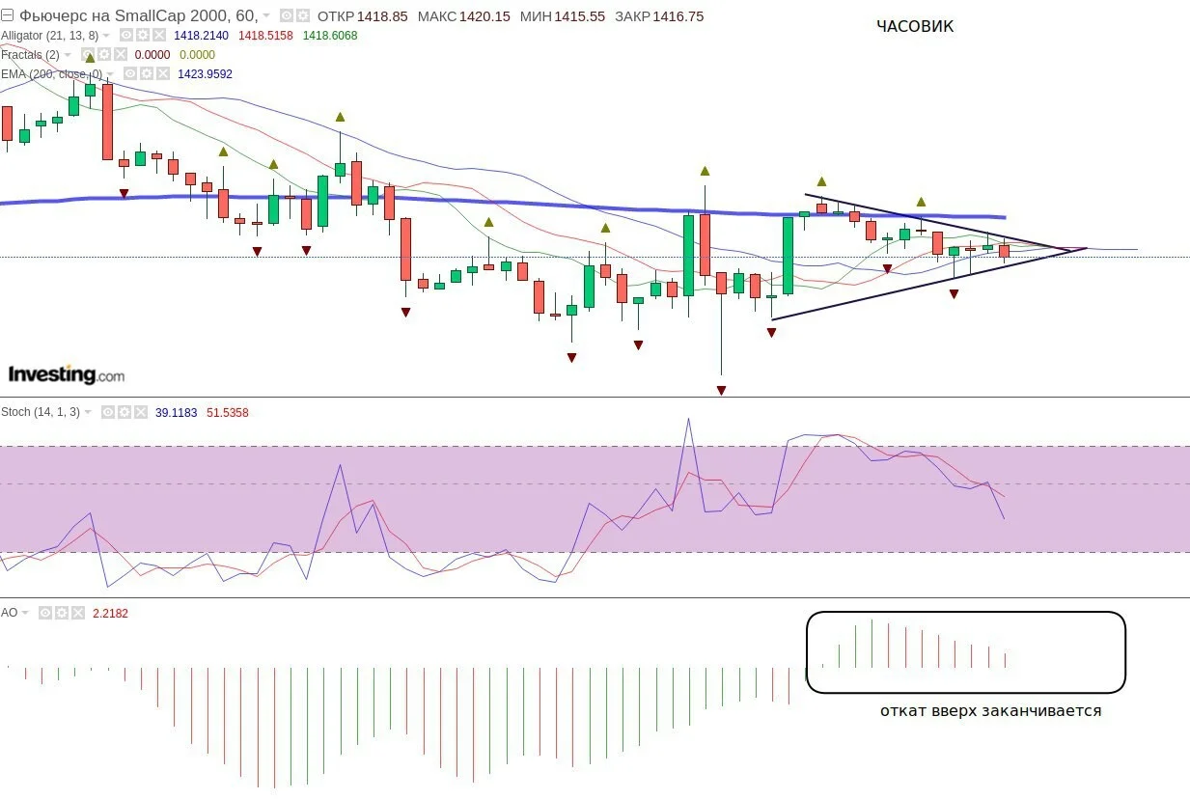Open the Alligator indicator dropdown arrow
The image size is (1190, 799).
106,37
